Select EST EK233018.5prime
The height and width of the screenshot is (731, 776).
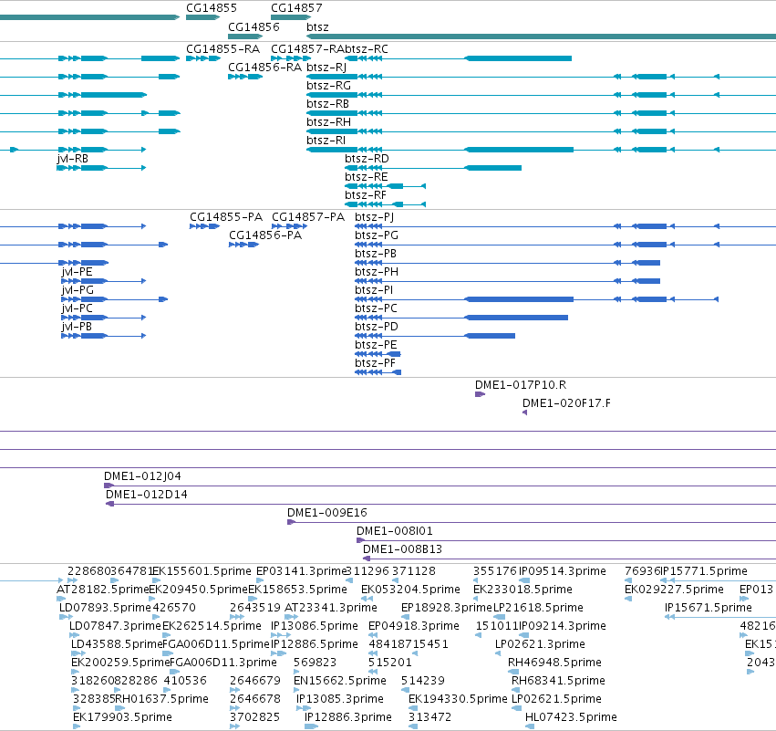[523, 590]
